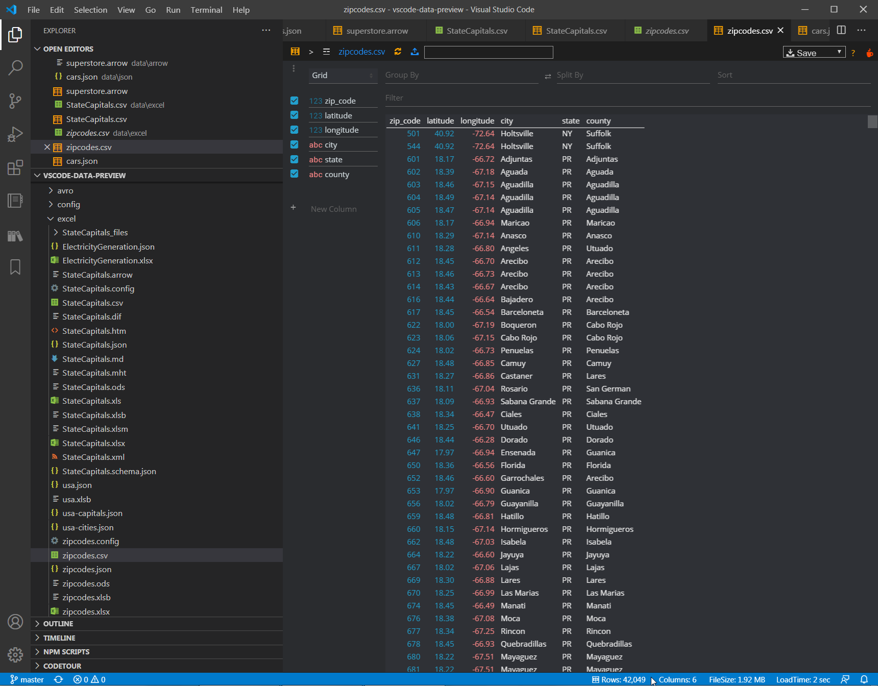
Task: Open the Extensions view
Action: click(x=15, y=167)
